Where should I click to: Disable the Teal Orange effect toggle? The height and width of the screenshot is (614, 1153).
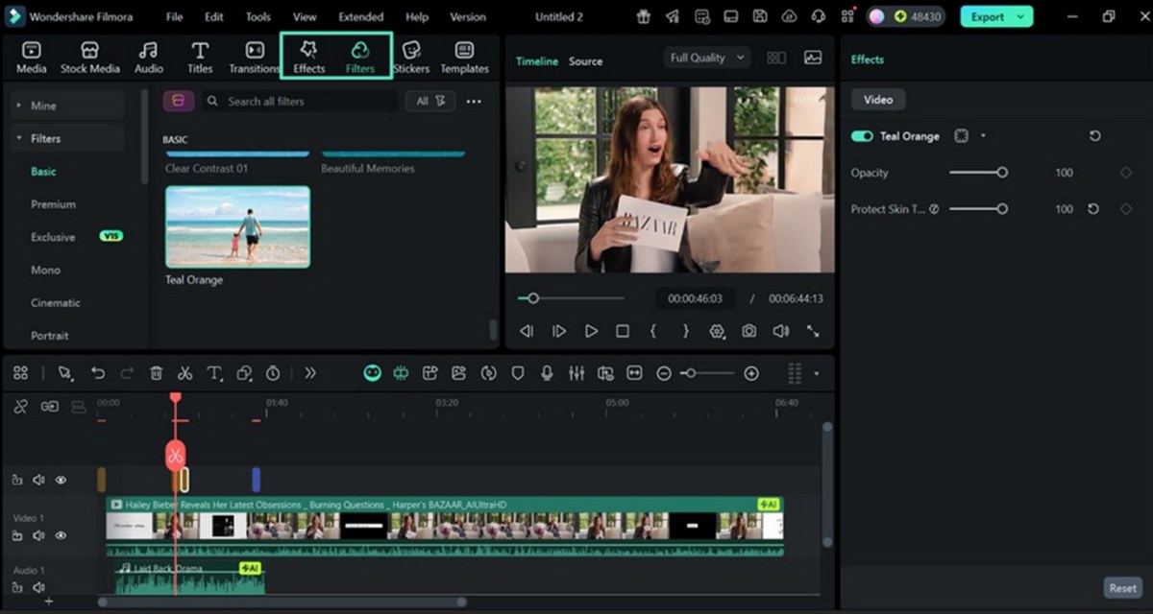pos(862,136)
